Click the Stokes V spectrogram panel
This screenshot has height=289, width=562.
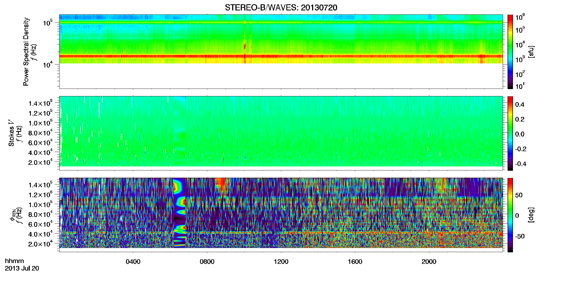click(281, 133)
